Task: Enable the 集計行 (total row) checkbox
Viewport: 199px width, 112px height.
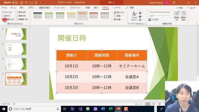Action: pyautogui.click(x=3, y=16)
